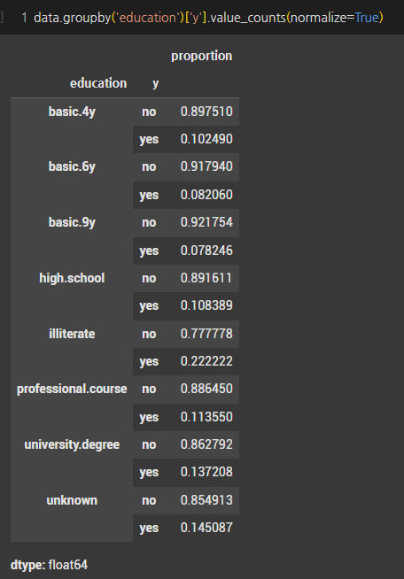Click the high.school row label
This screenshot has height=579, width=404.
point(72,278)
